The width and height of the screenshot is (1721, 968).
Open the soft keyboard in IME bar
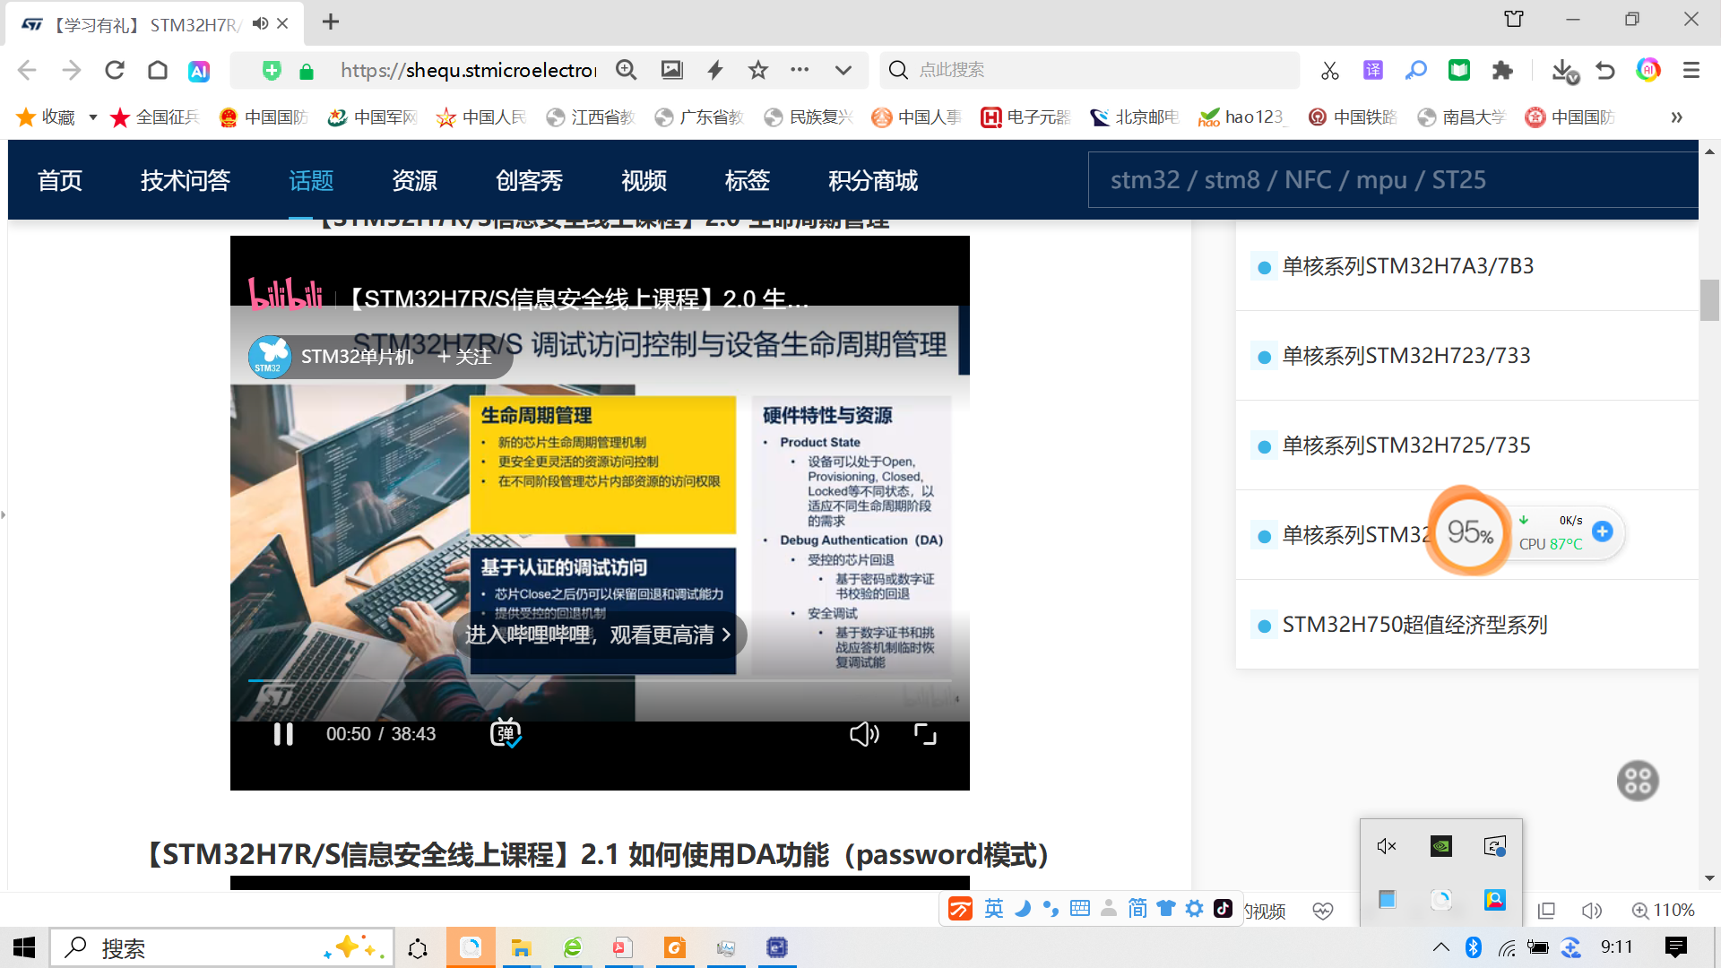(x=1080, y=909)
